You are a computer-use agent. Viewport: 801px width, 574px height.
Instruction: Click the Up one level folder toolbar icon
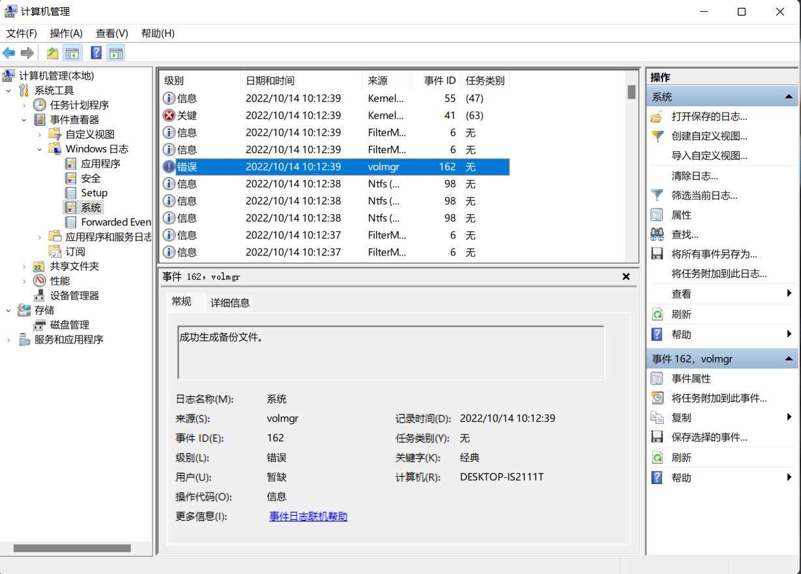[x=52, y=53]
